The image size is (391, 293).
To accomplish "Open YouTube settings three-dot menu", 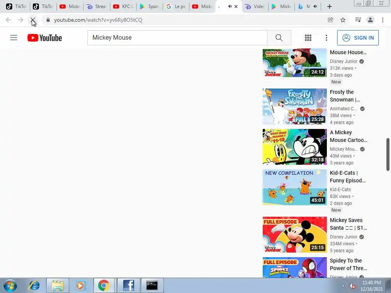I will (326, 38).
